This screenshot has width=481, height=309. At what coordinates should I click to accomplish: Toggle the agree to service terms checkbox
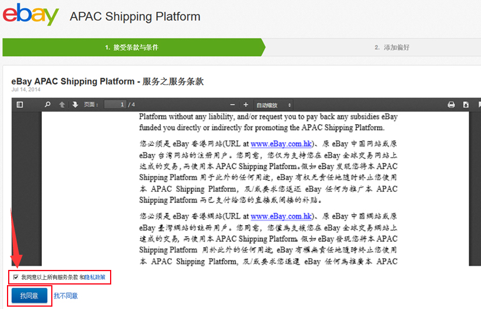(16, 277)
